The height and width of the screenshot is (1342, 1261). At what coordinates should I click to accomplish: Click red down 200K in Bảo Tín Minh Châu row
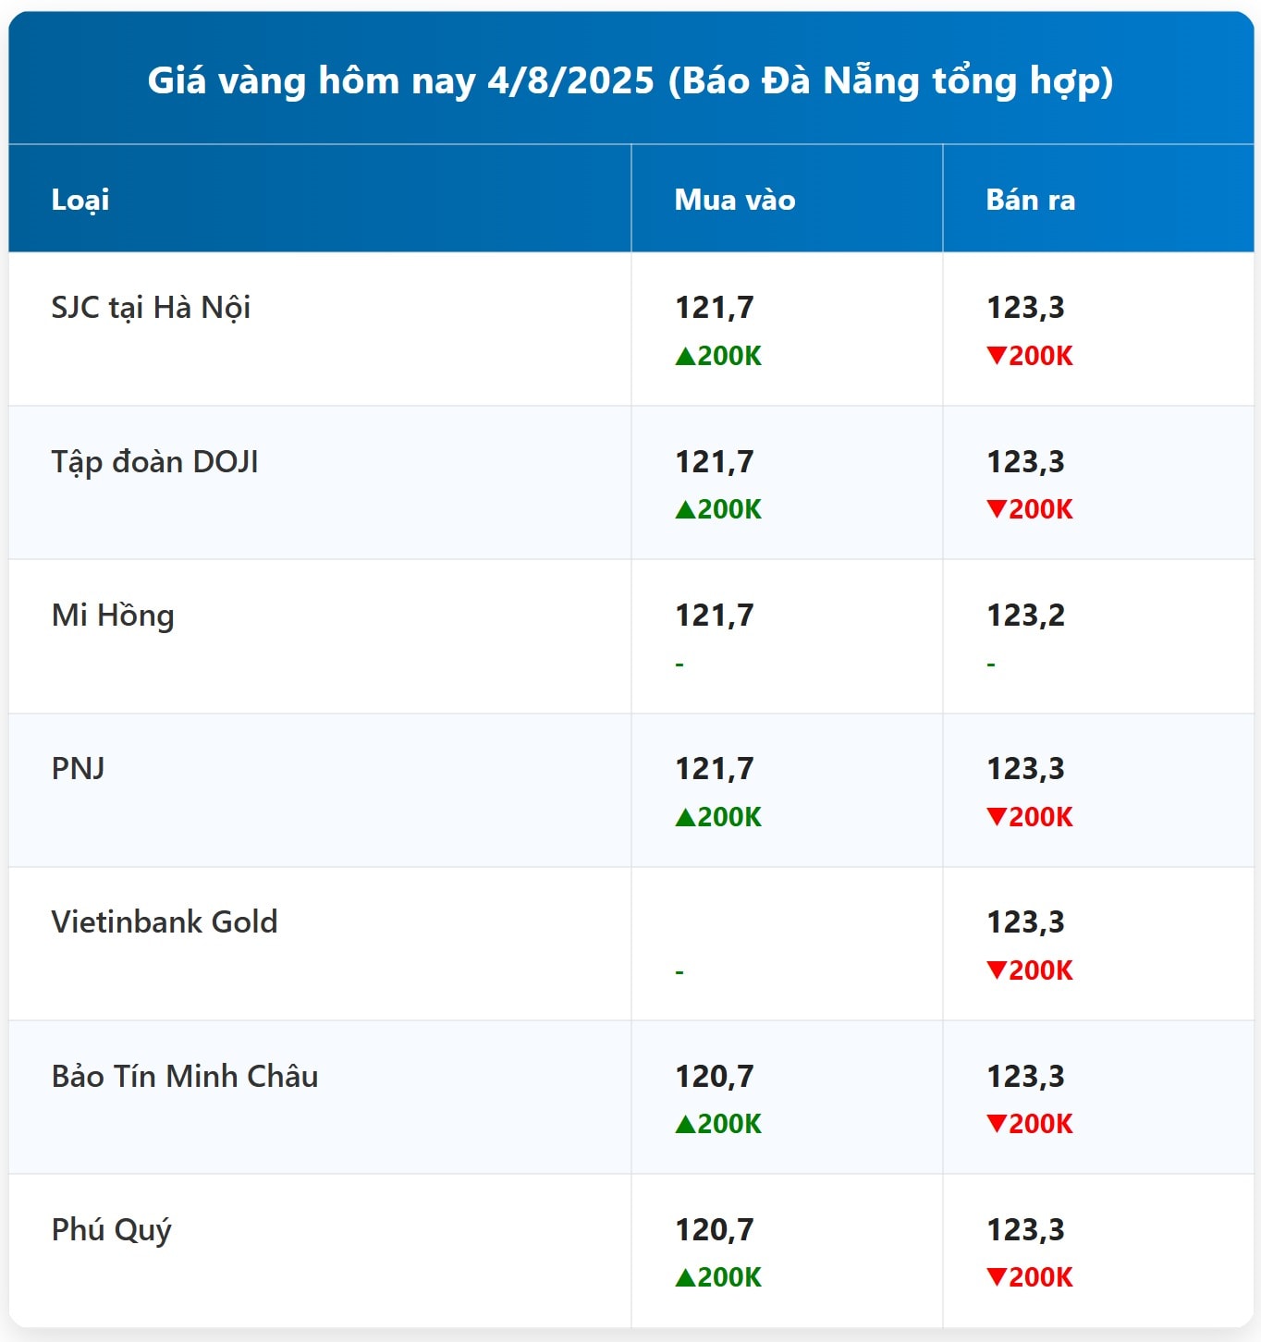(1030, 1124)
